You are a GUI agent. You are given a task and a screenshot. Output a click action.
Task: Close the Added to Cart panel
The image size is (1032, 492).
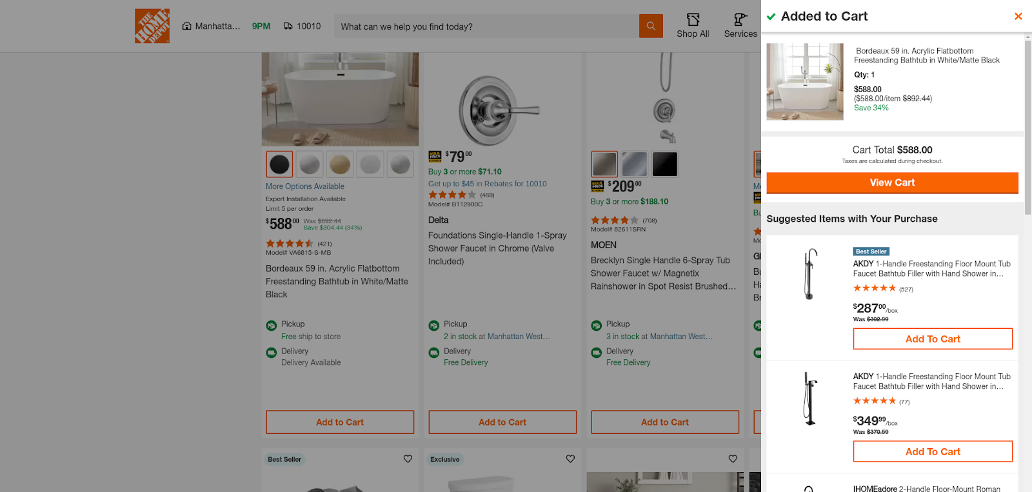point(1018,17)
